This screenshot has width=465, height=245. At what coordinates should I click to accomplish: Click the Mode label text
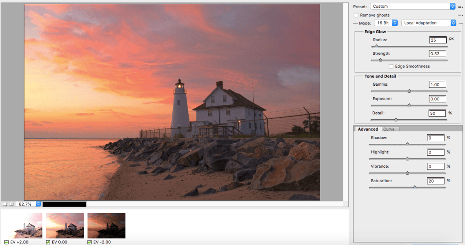point(365,23)
